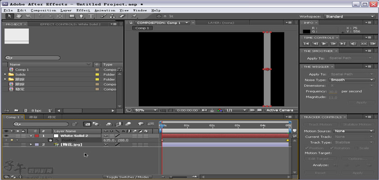Image resolution: width=379 pixels, height=180 pixels.
Task: Click the Play button in Time Controls
Action: (324, 44)
